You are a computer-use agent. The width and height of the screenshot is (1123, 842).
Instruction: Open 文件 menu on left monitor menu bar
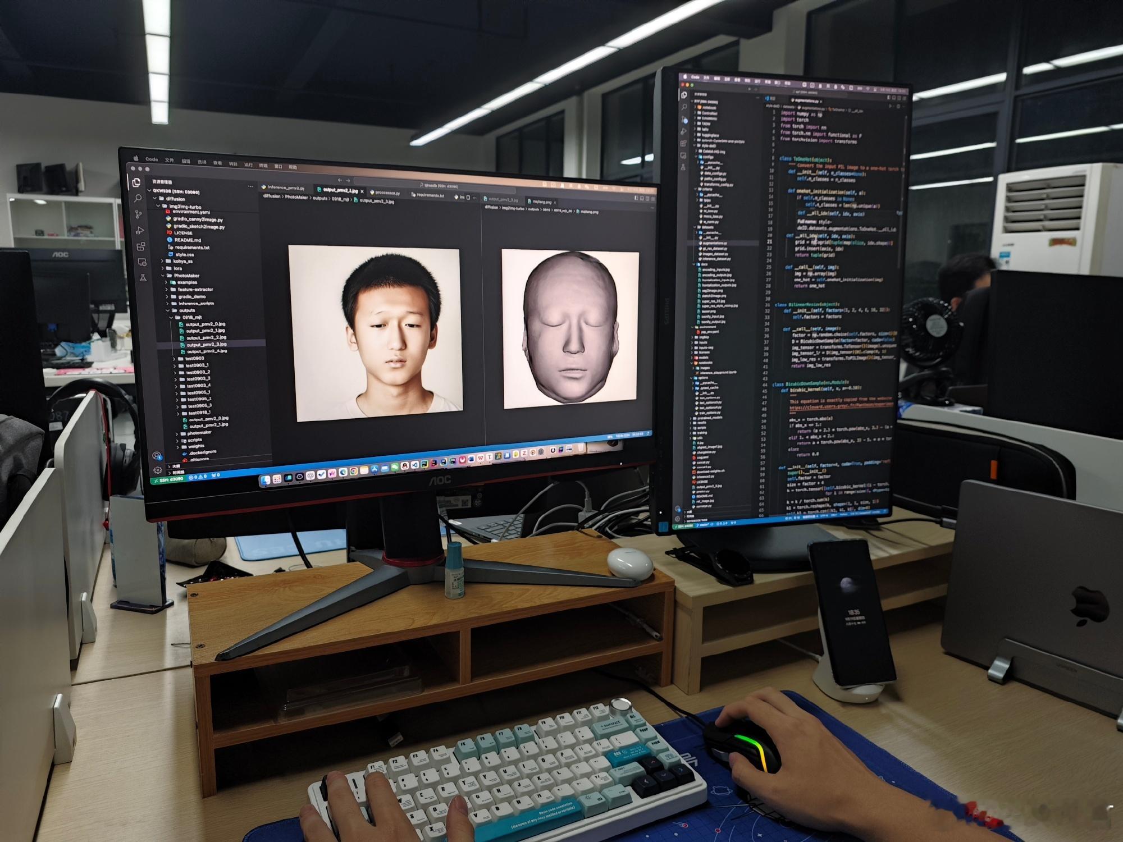[170, 161]
